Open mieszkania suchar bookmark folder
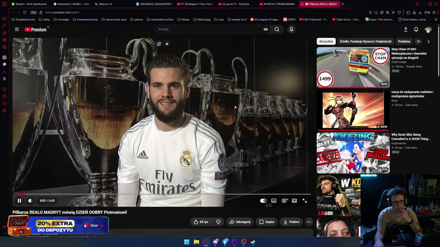 [x=160, y=20]
